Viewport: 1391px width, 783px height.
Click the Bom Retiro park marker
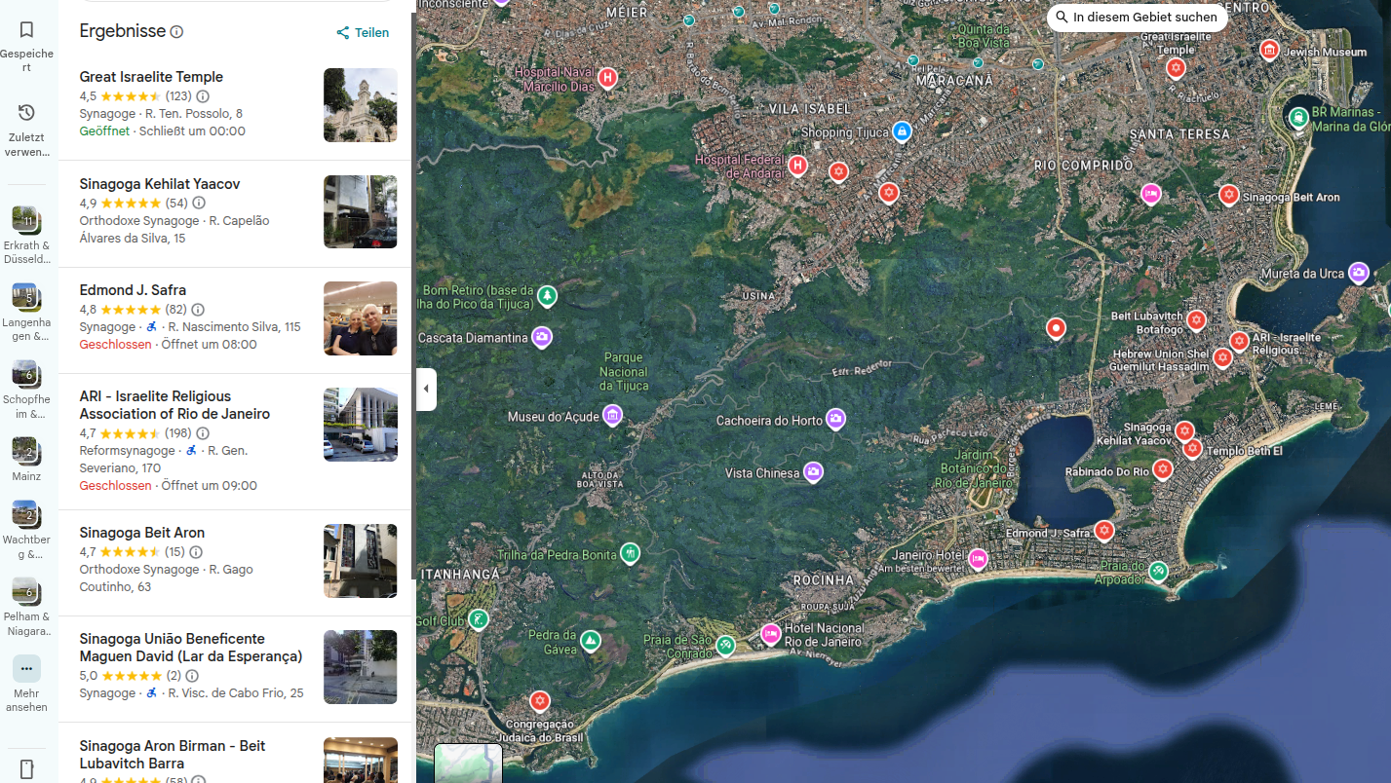click(548, 295)
